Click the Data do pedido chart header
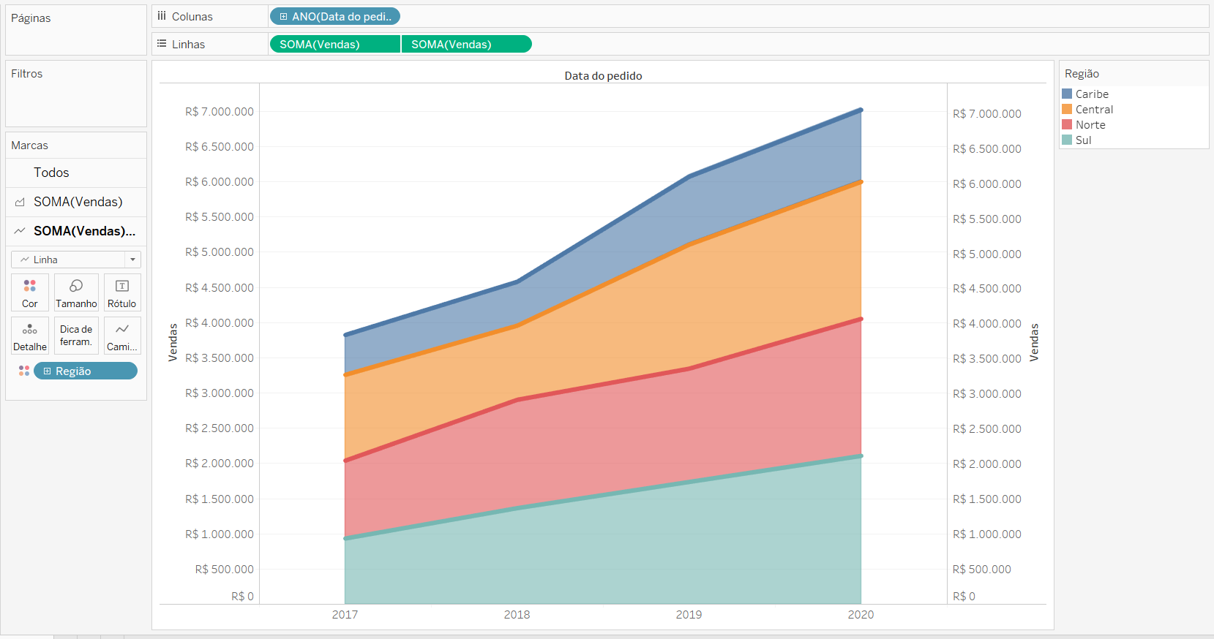This screenshot has height=639, width=1214. tap(603, 75)
